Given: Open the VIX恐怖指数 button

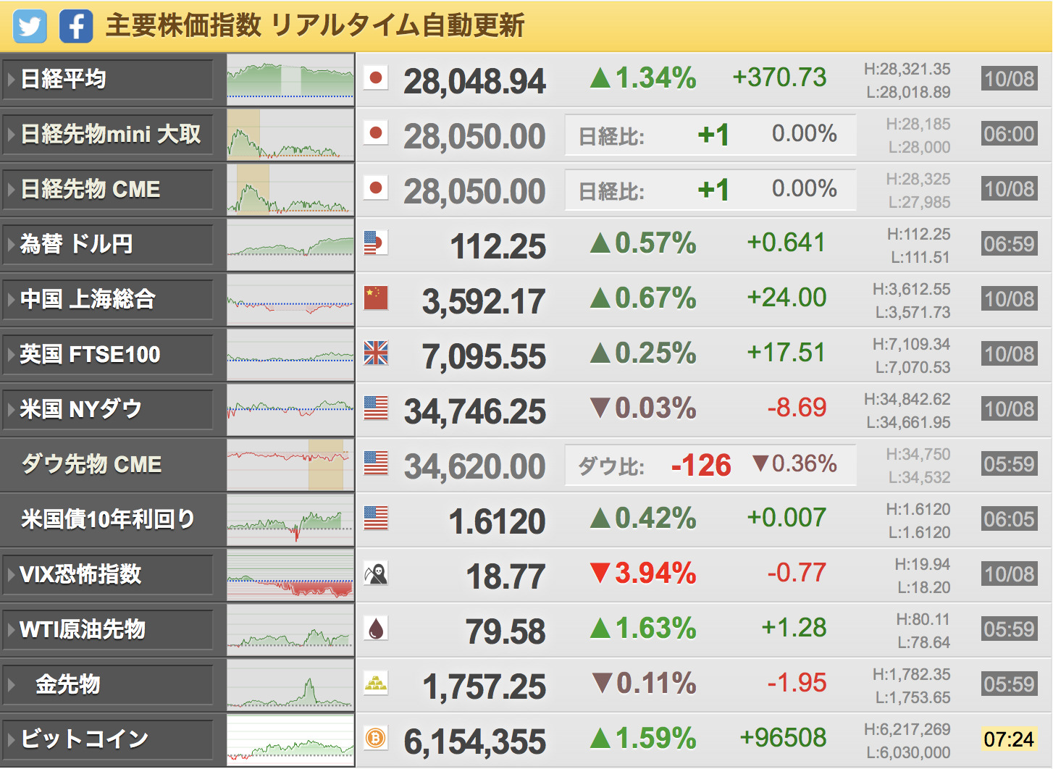Looking at the screenshot, I should tap(108, 574).
